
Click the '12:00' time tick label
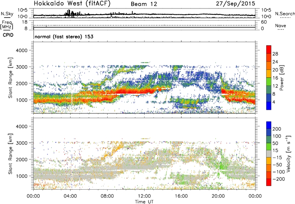144,196
